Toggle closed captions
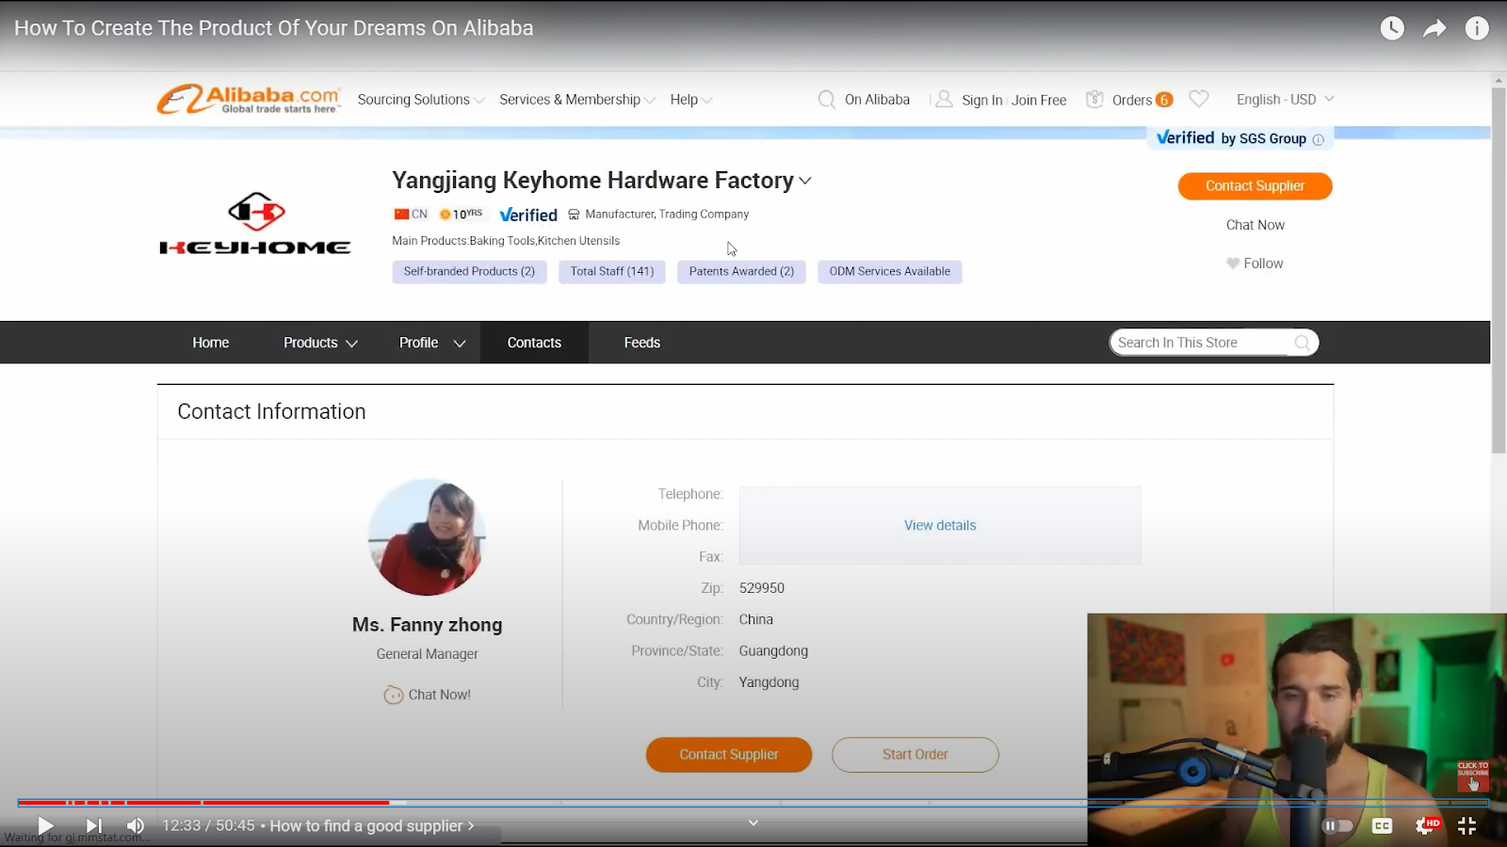 pyautogui.click(x=1382, y=825)
